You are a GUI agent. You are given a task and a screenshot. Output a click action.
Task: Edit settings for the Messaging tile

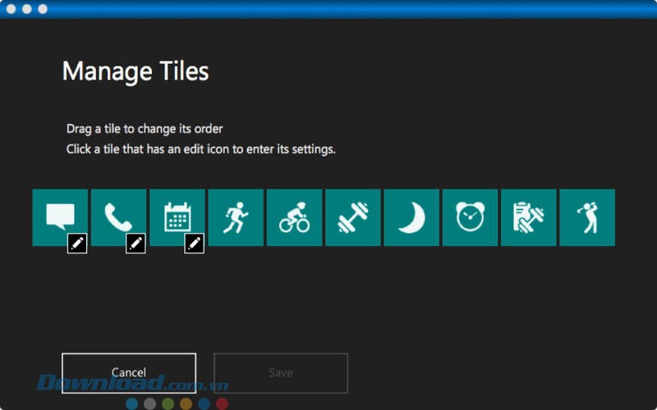[77, 244]
